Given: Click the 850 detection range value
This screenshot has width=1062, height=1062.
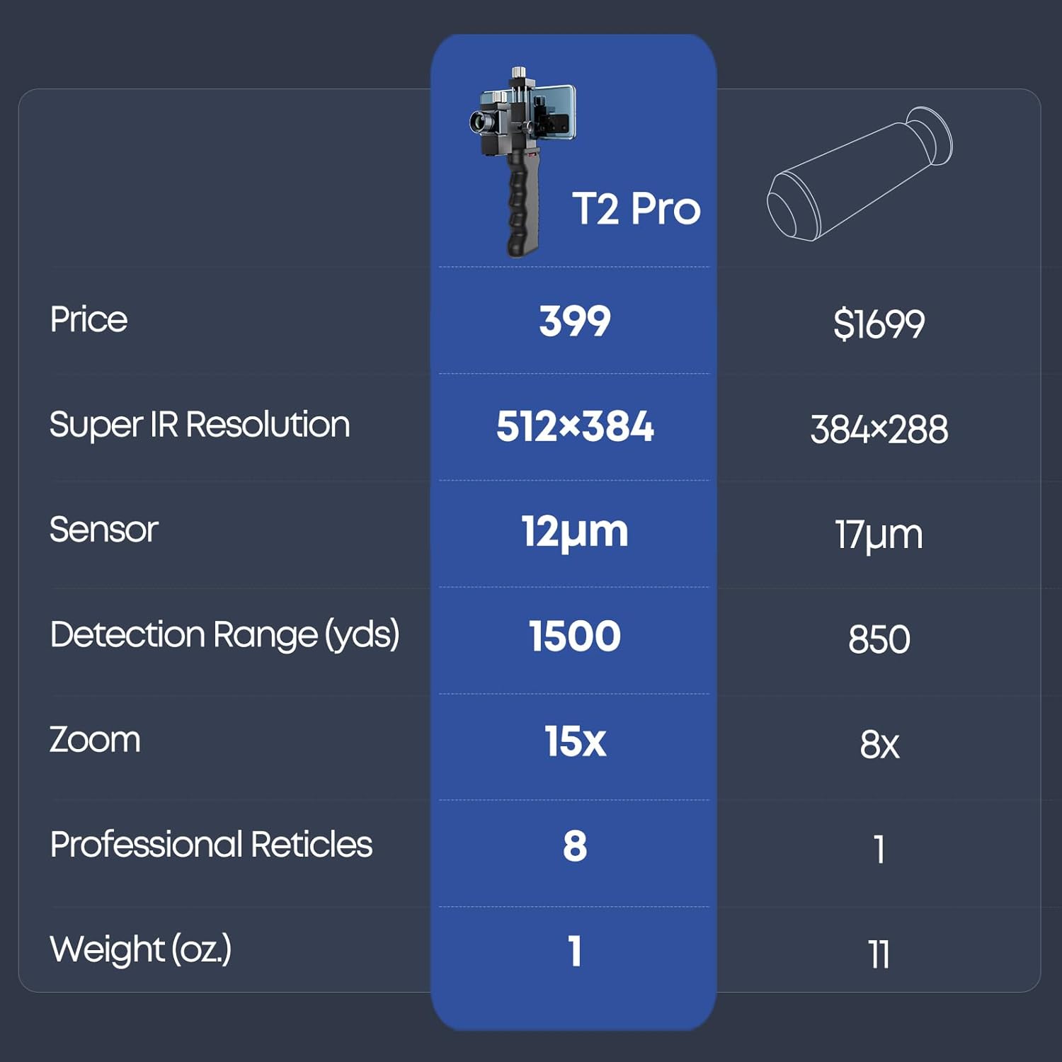Looking at the screenshot, I should [879, 639].
